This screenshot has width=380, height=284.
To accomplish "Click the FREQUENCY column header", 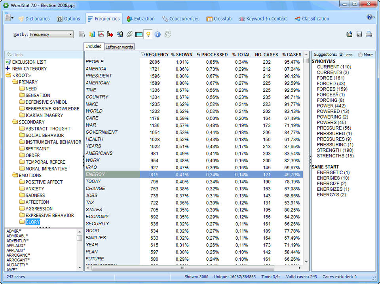I will pos(155,55).
